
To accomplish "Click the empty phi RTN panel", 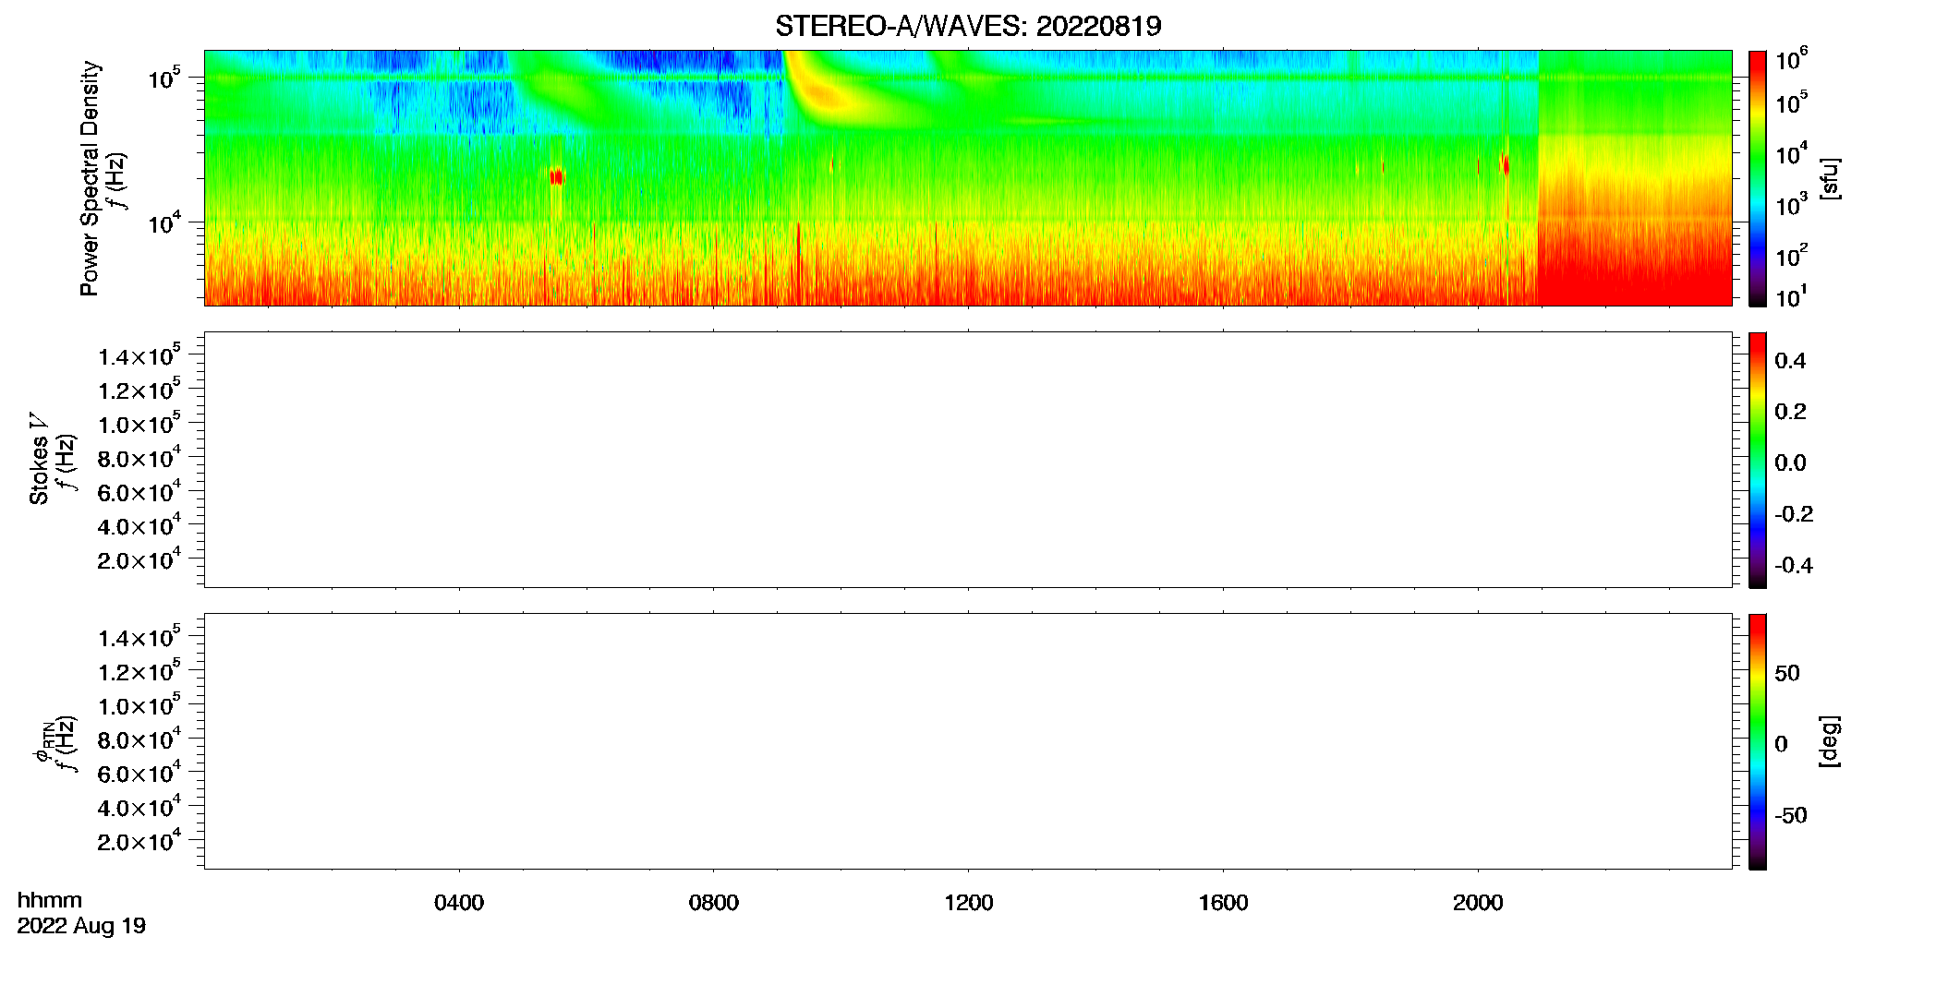I will pos(968,741).
